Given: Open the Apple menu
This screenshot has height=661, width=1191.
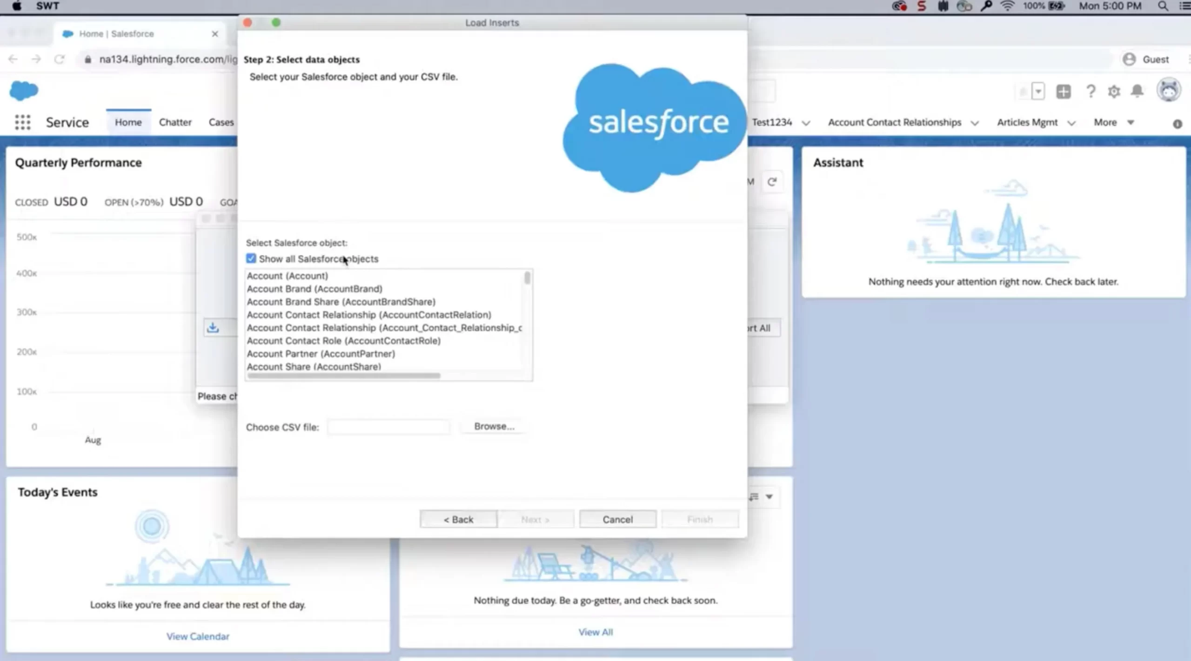Looking at the screenshot, I should click(x=17, y=6).
